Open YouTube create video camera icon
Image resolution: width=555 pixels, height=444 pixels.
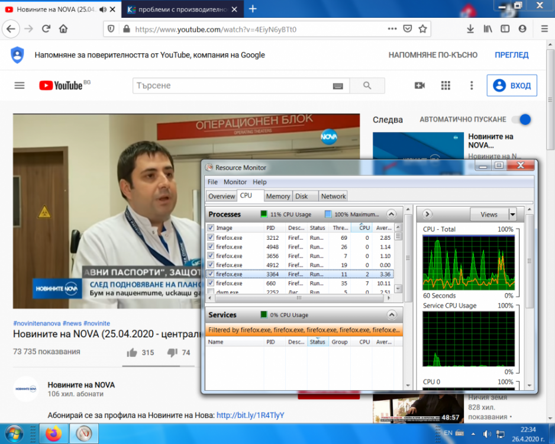pyautogui.click(x=420, y=85)
